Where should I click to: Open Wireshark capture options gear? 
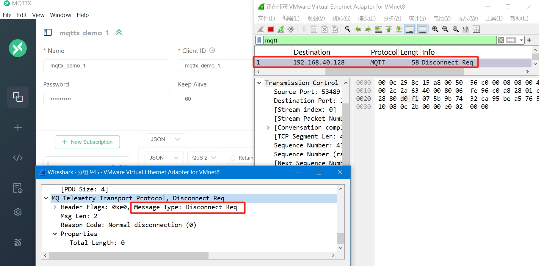pos(291,29)
